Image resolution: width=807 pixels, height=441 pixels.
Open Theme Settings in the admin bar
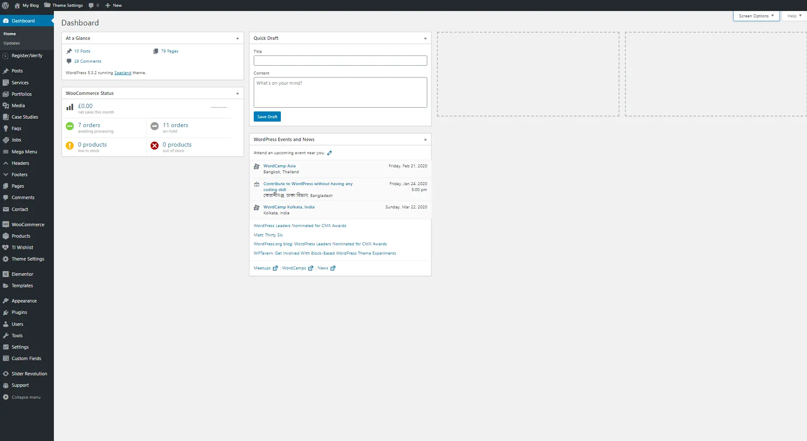(x=64, y=6)
